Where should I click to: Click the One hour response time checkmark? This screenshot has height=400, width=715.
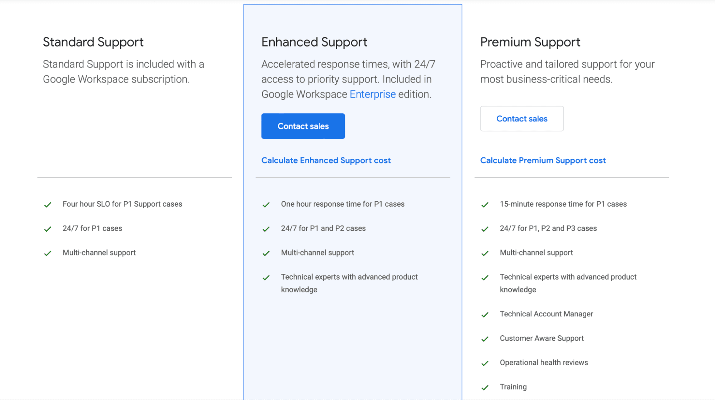[x=266, y=204]
